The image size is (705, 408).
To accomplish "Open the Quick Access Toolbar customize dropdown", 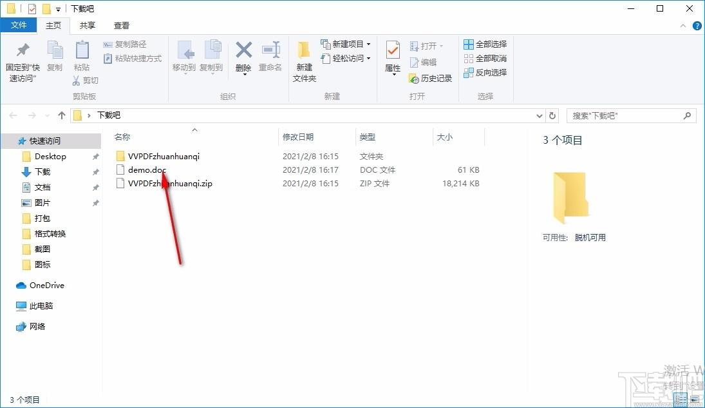I will click(58, 9).
